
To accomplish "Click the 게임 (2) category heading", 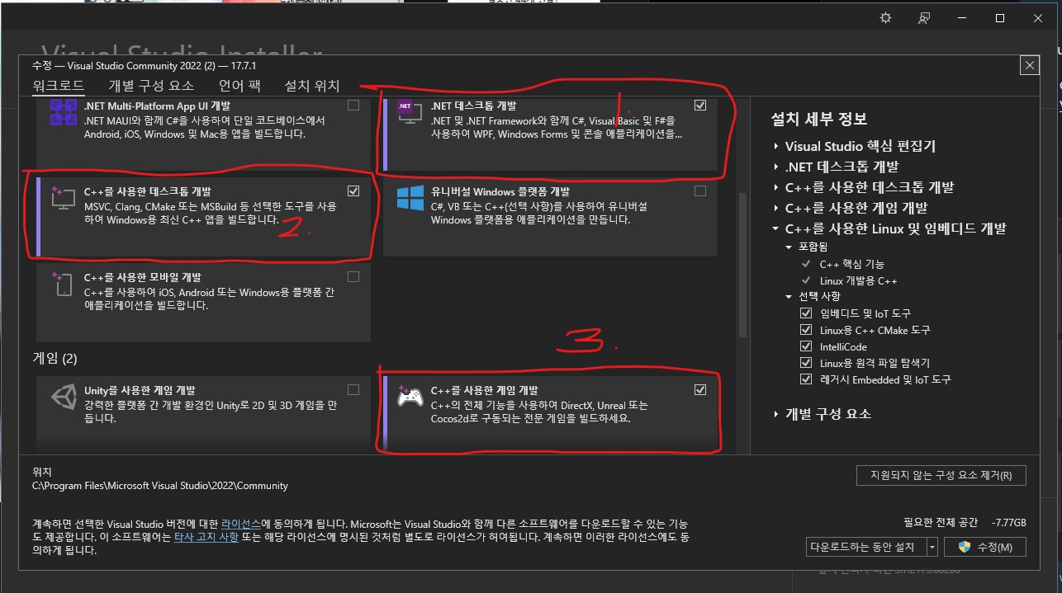I will tap(55, 359).
